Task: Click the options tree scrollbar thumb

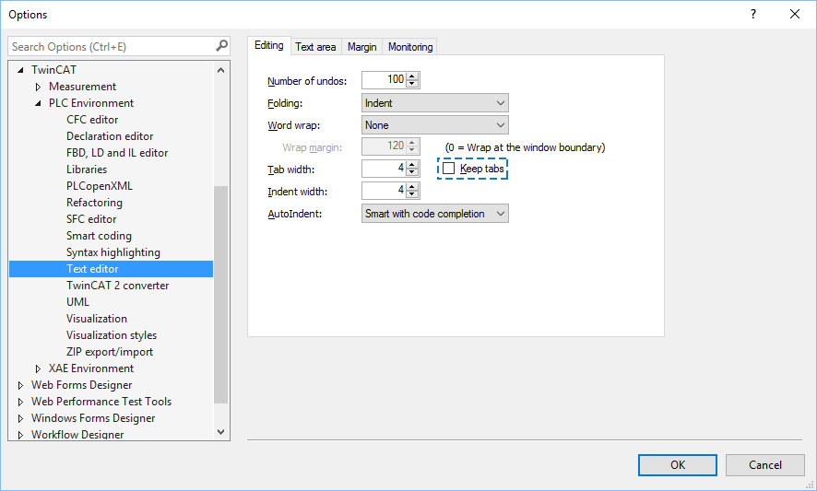Action: (x=221, y=294)
